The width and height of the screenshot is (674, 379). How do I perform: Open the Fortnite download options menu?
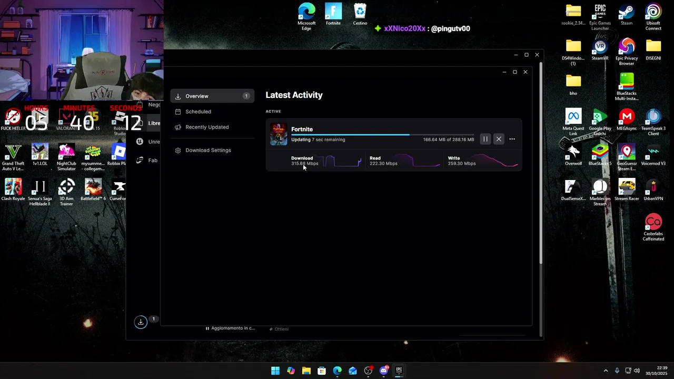512,139
